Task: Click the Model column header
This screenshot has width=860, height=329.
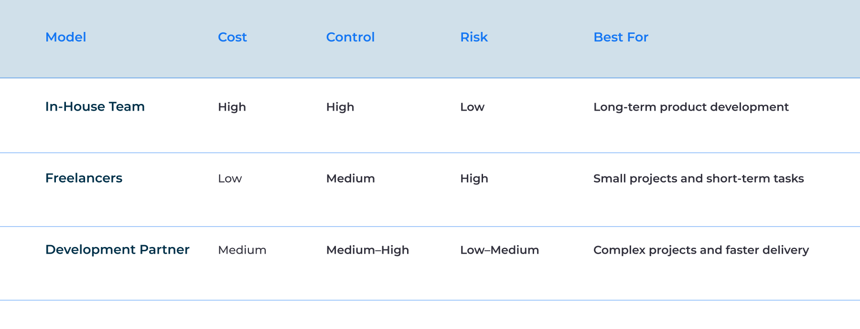Action: [65, 37]
